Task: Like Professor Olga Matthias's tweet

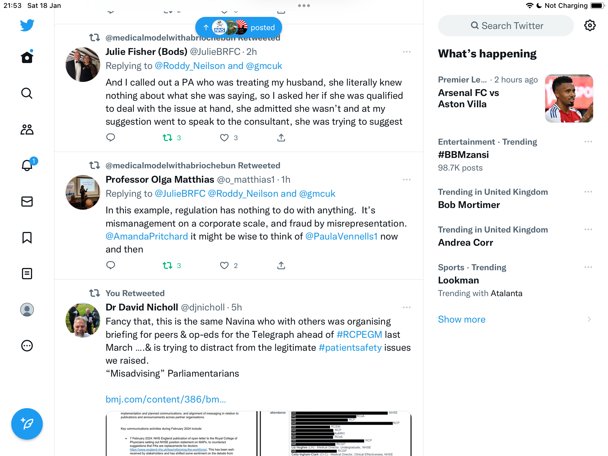Action: pos(224,265)
